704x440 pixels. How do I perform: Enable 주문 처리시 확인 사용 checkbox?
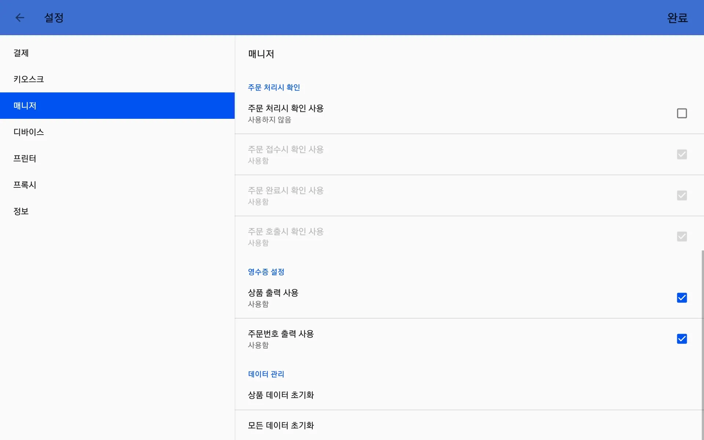pyautogui.click(x=682, y=113)
